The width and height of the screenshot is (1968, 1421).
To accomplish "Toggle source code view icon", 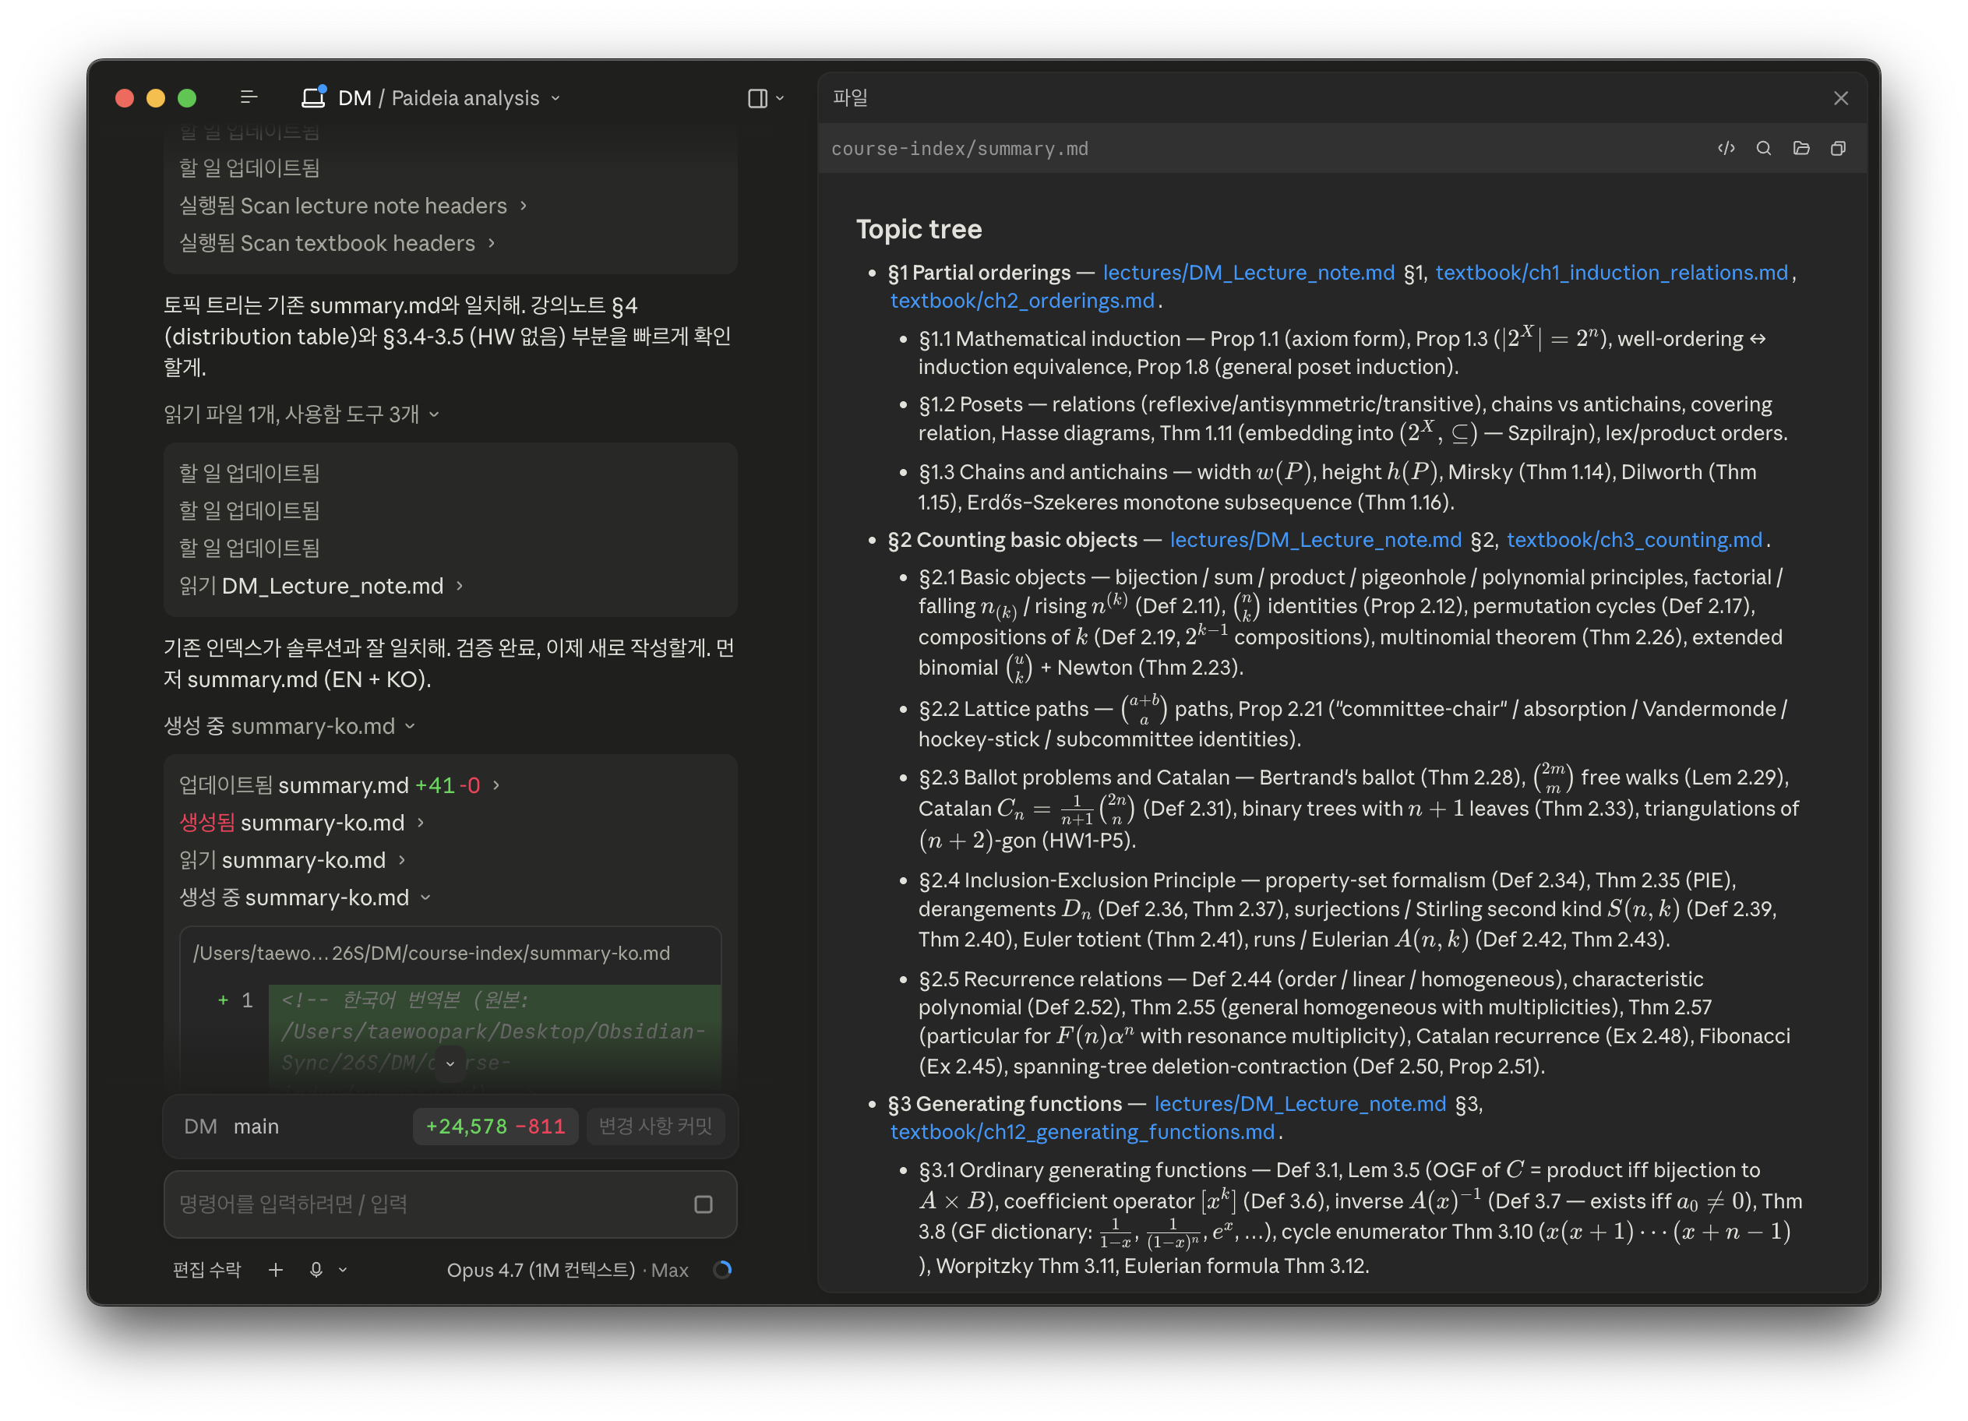I will [1726, 148].
